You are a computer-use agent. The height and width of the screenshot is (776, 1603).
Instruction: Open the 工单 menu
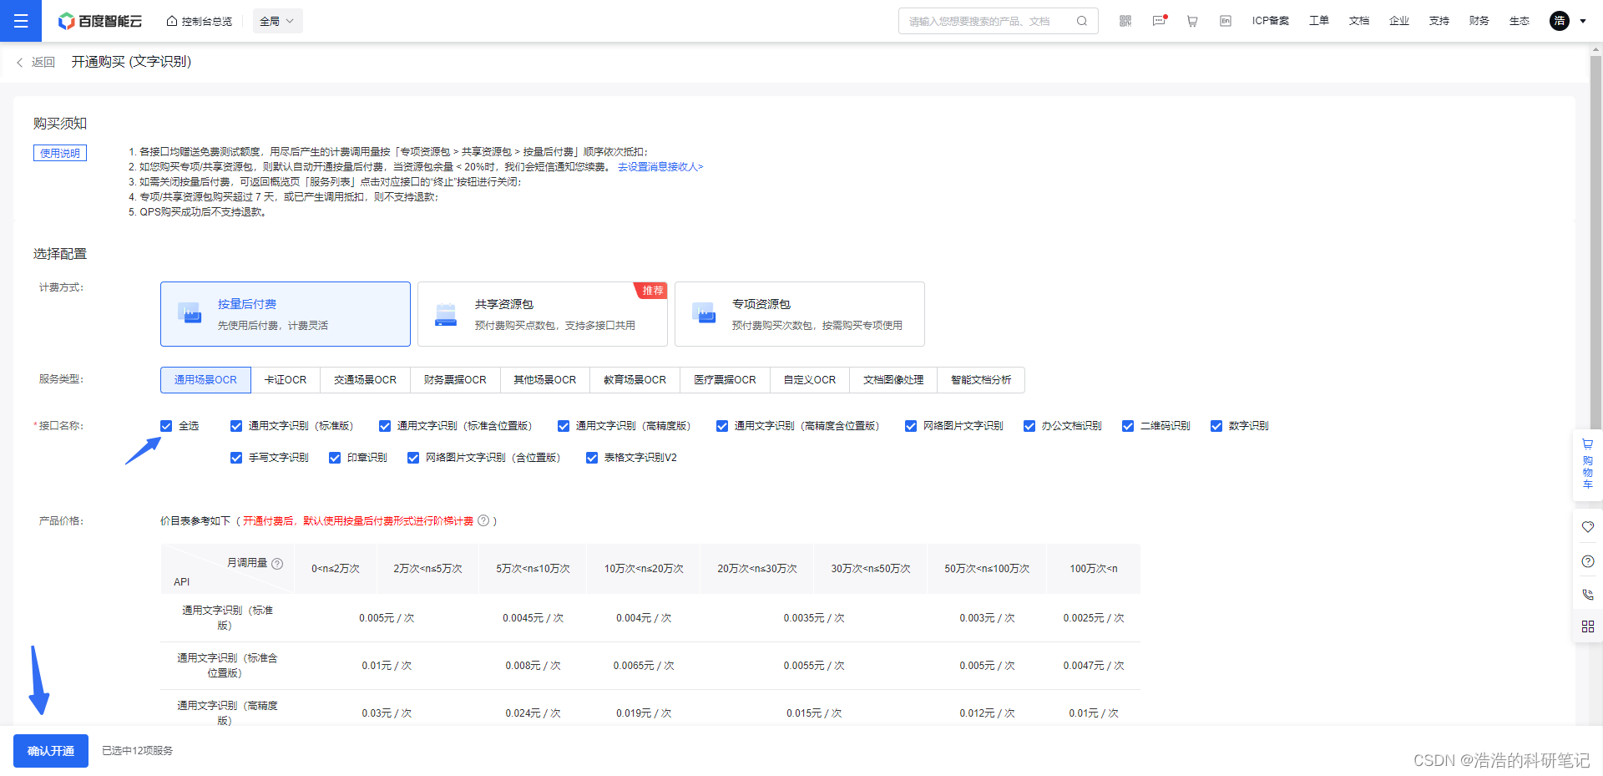(x=1319, y=21)
